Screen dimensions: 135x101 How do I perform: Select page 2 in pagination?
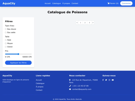[x=85, y=23]
